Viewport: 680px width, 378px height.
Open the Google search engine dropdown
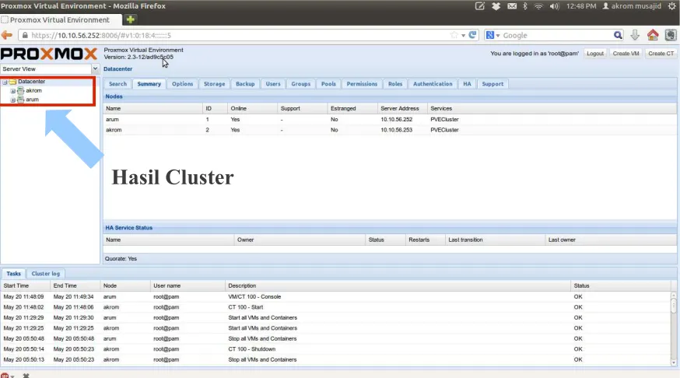tap(498, 36)
